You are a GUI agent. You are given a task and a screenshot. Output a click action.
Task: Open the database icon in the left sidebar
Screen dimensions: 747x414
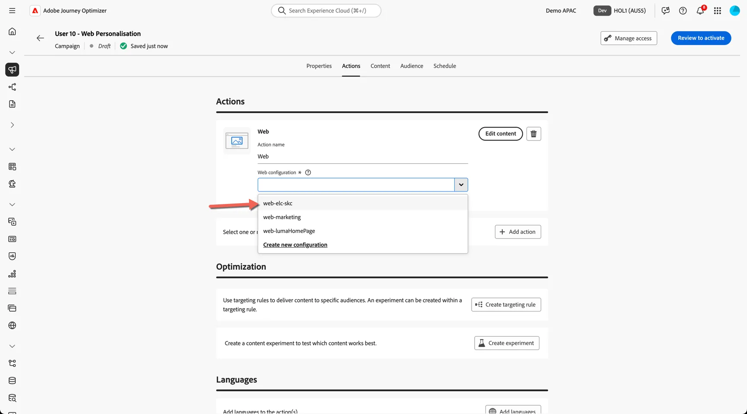point(12,381)
